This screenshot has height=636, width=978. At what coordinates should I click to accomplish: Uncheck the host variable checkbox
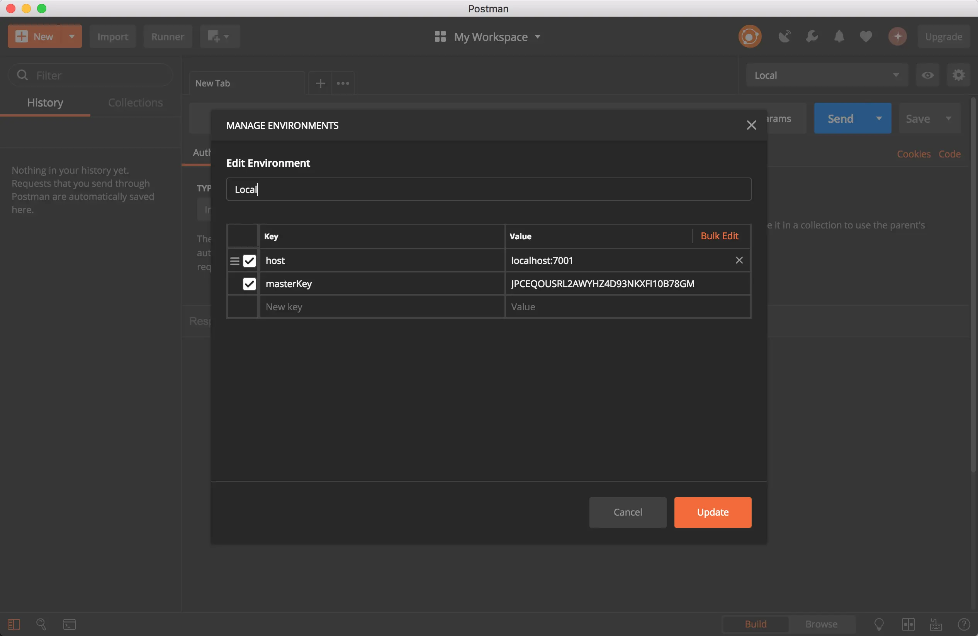point(250,261)
